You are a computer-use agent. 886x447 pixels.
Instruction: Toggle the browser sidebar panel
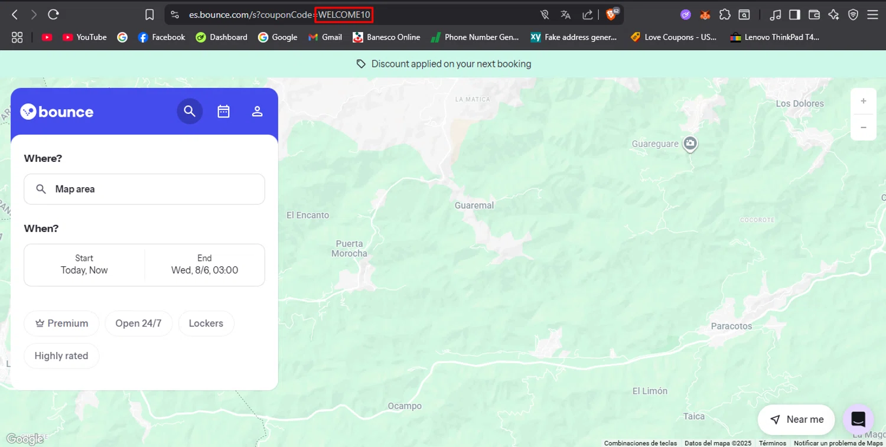(x=794, y=15)
